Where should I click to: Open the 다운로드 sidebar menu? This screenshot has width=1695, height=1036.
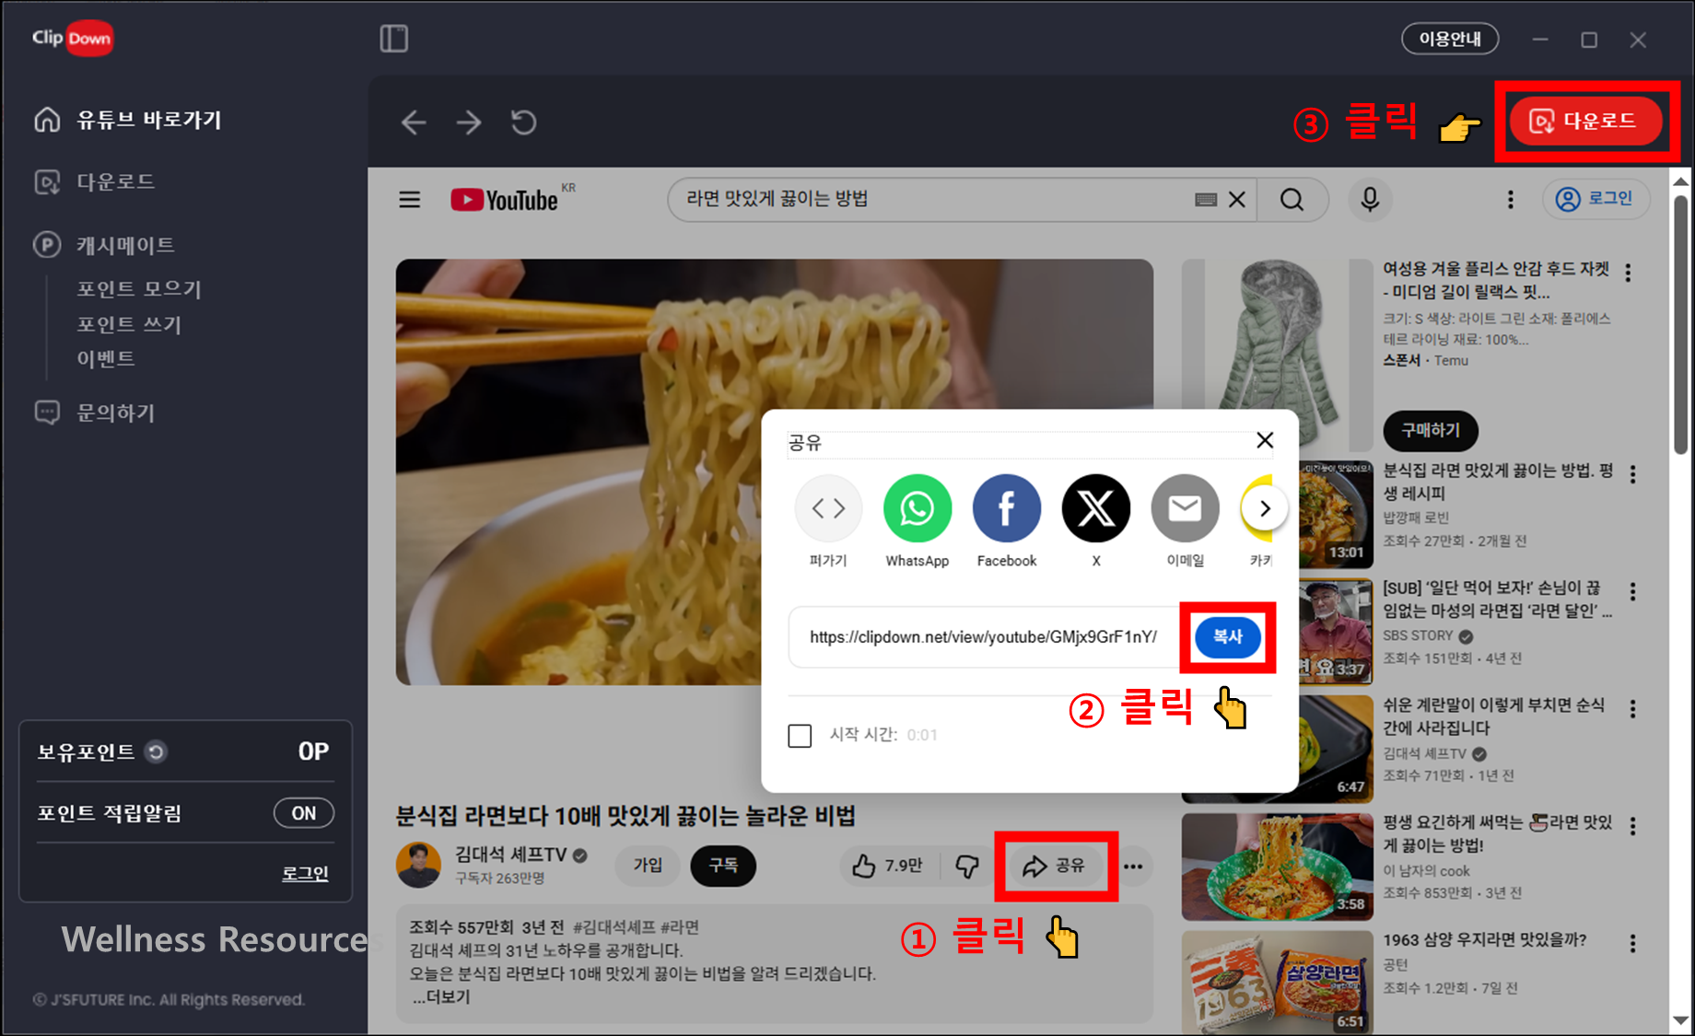(x=95, y=182)
